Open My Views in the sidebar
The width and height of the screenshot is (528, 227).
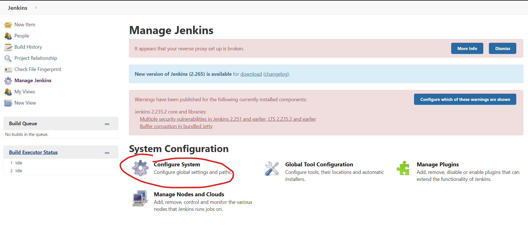25,92
